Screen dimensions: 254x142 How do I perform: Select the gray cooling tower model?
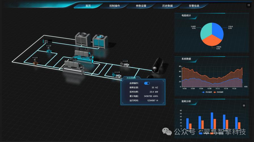click(82, 39)
